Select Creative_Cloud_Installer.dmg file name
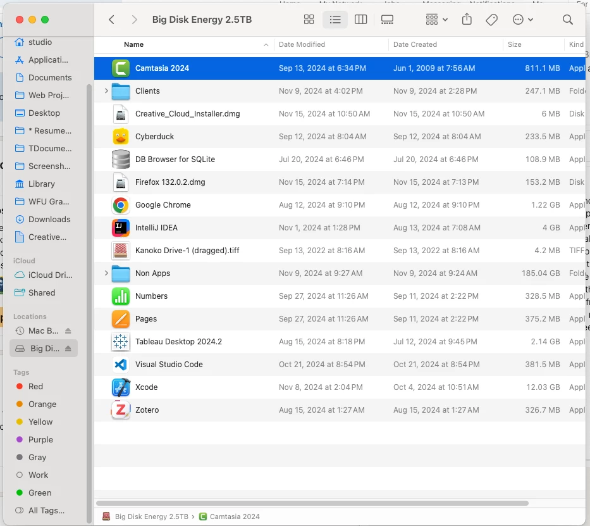 click(187, 114)
